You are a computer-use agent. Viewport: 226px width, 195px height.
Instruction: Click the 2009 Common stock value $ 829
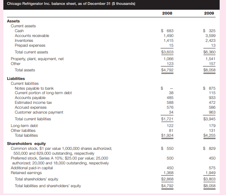[x=209, y=149]
